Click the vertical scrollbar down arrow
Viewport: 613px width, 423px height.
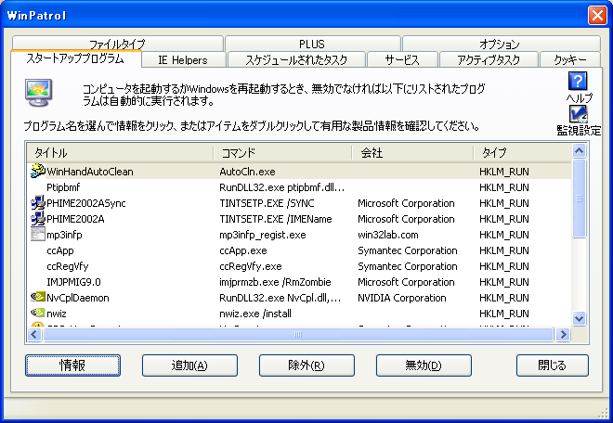(x=580, y=318)
